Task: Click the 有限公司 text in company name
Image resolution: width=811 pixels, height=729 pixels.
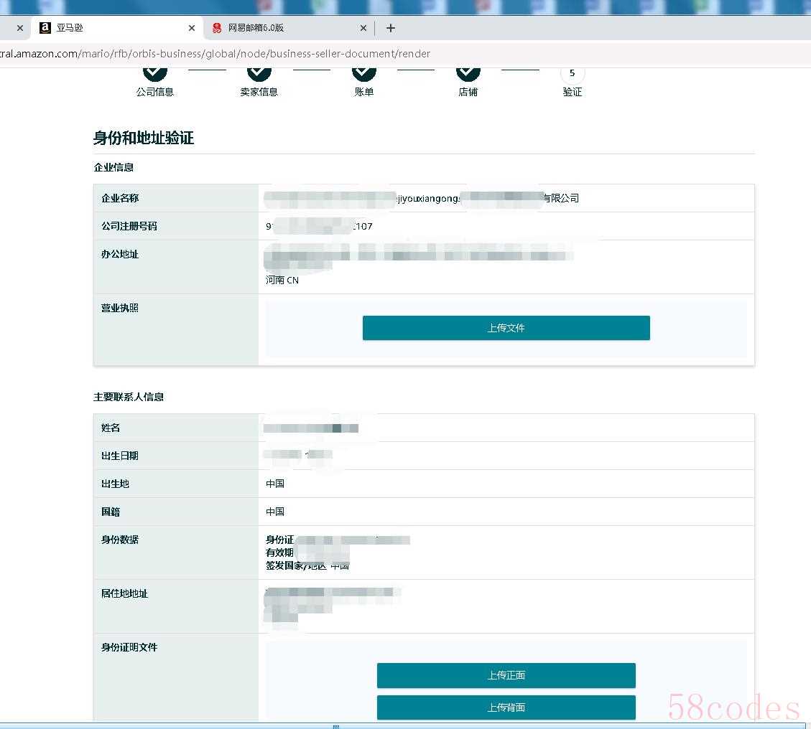Action: click(x=561, y=199)
